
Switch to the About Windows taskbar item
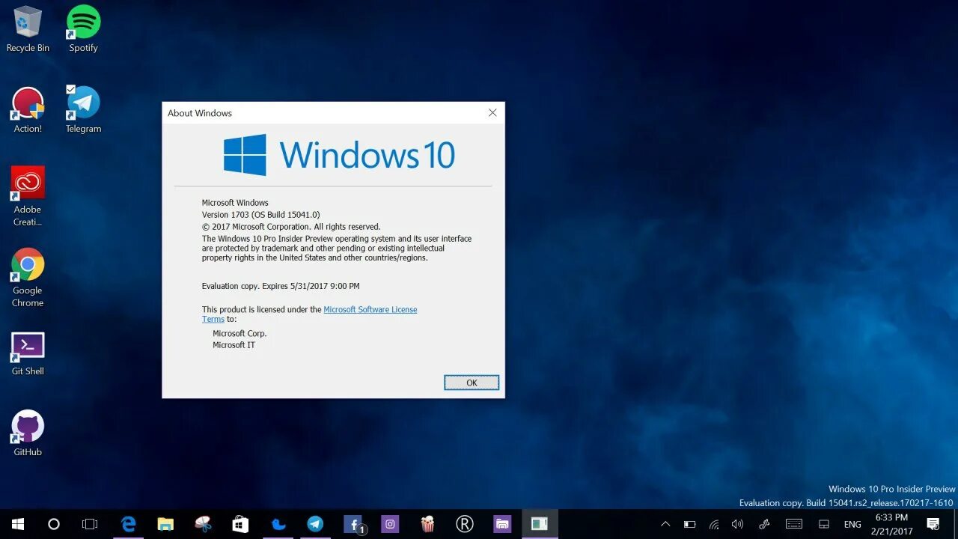[540, 524]
